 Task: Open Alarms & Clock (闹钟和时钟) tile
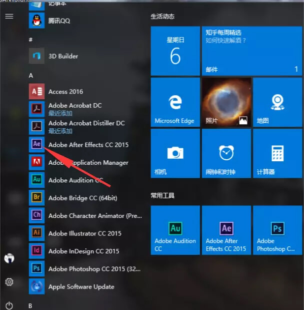pyautogui.click(x=226, y=153)
